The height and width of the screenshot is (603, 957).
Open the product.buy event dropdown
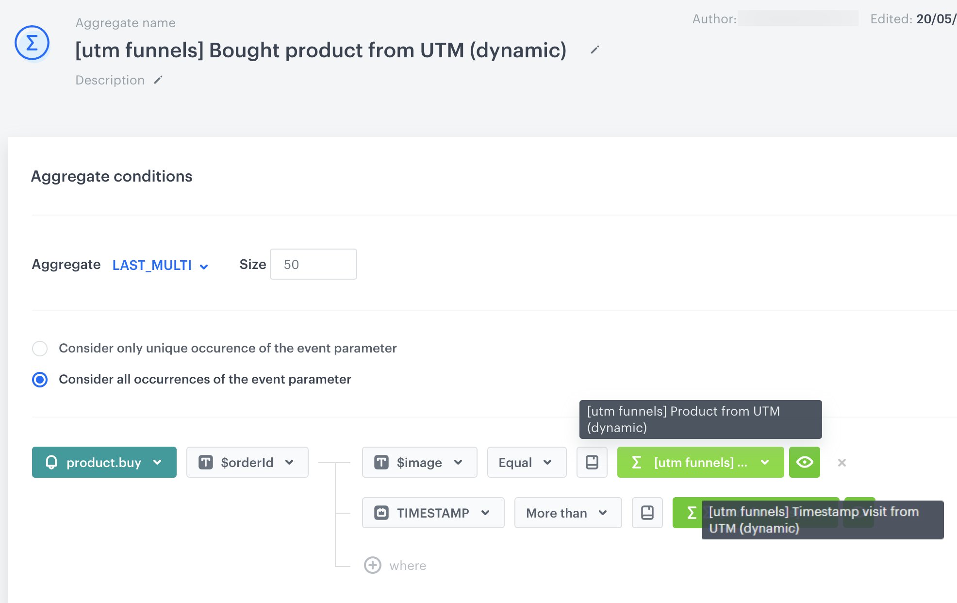tap(104, 462)
